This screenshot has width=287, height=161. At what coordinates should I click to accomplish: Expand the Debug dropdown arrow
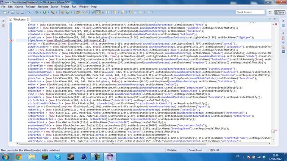point(40,12)
